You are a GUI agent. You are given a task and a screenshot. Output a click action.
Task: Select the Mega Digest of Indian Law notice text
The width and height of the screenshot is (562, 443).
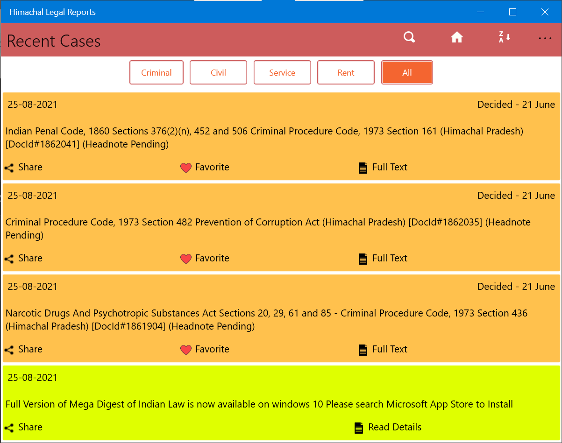[259, 404]
